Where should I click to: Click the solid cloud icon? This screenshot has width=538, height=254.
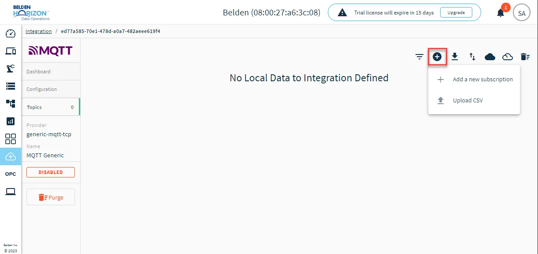pyautogui.click(x=490, y=57)
